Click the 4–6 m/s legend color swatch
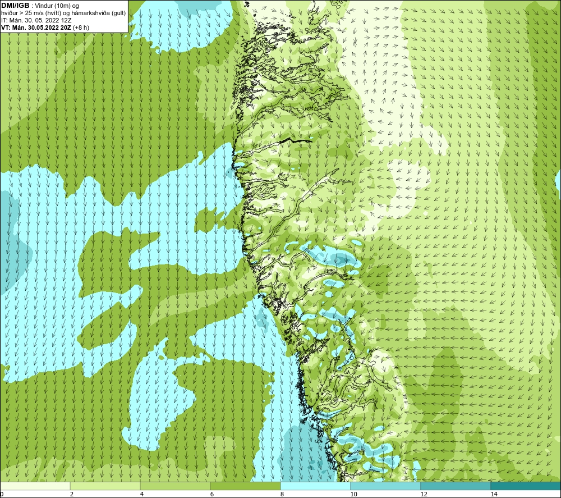 175,486
